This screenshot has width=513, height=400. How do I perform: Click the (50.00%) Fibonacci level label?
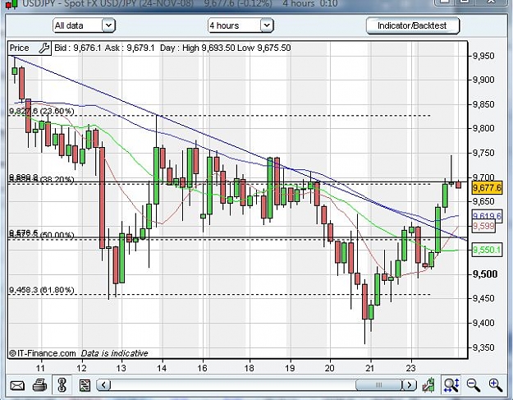[58, 235]
